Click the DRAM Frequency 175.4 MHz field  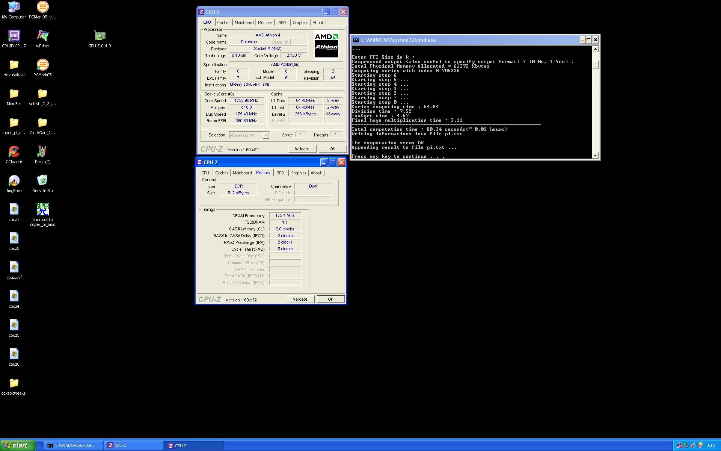[285, 215]
